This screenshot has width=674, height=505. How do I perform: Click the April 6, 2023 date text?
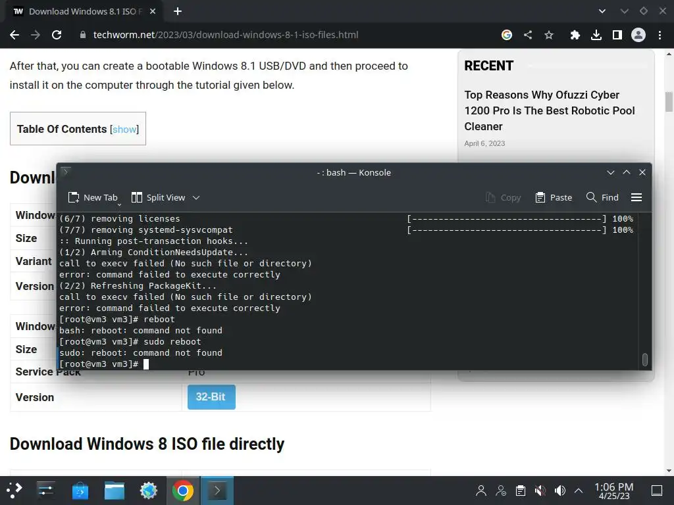[x=484, y=143]
